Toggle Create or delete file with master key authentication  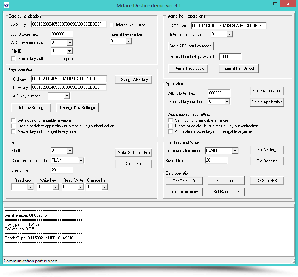171,126
